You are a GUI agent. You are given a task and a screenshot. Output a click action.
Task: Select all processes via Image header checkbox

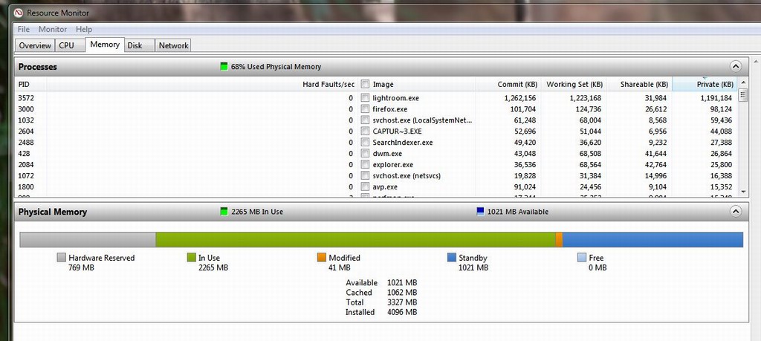click(x=365, y=85)
